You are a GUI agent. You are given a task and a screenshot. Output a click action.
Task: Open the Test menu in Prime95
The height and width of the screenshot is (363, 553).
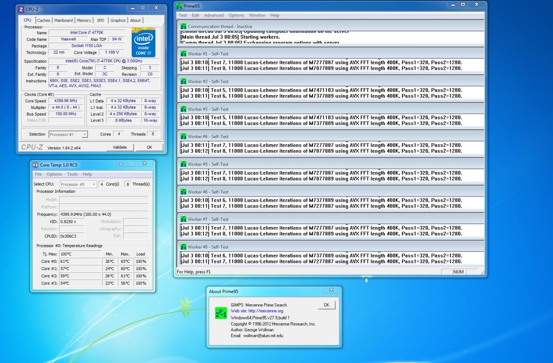pos(183,15)
